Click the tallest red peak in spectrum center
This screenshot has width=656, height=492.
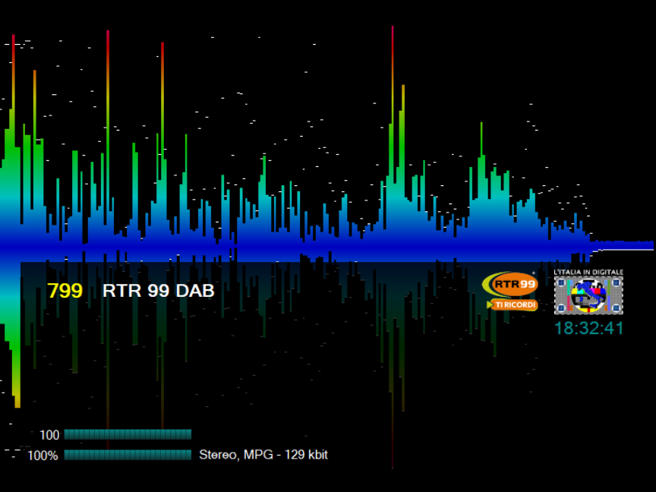click(x=393, y=46)
